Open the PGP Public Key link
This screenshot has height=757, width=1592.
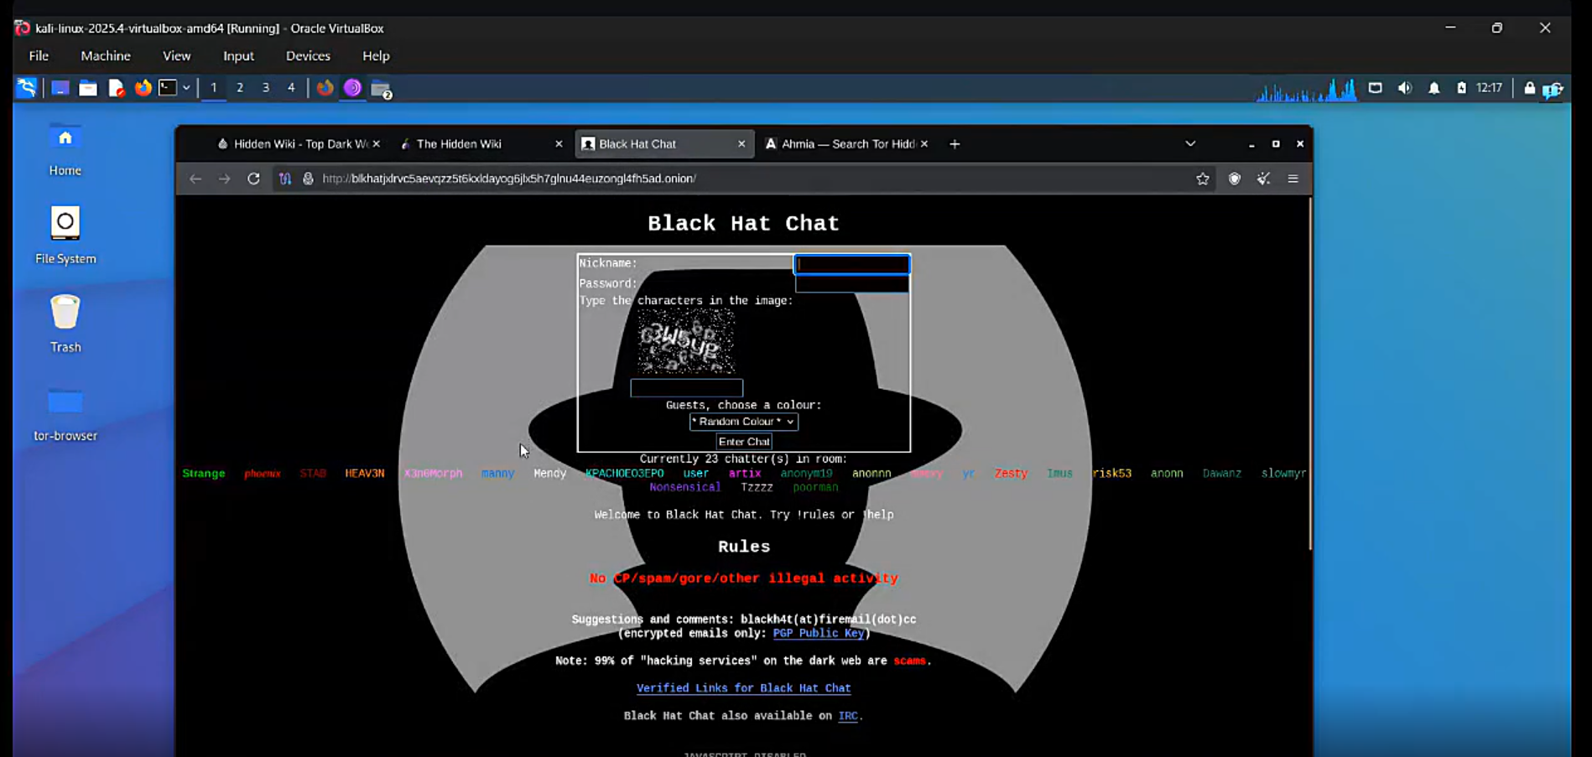click(x=819, y=634)
